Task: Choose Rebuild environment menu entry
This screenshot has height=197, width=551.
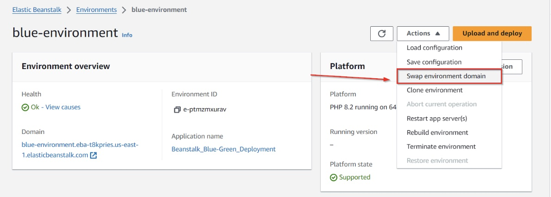Action: (x=437, y=133)
